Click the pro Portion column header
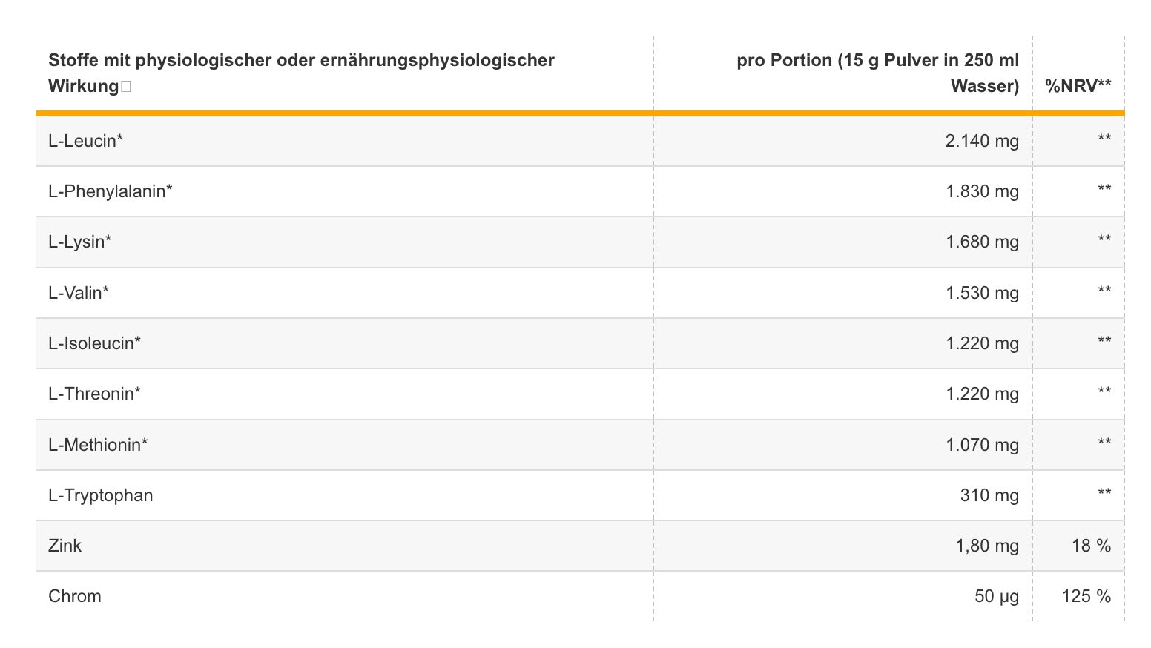 [x=878, y=73]
